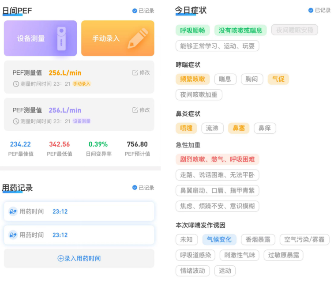Toggle the 频繁咳嗽 symptom tag
The image size is (334, 283).
click(x=192, y=79)
